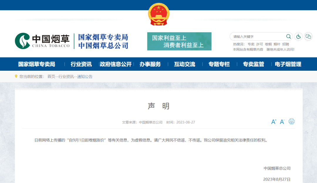Select the 政府信息公开 navigation item
This screenshot has height=183, width=317.
coord(117,64)
